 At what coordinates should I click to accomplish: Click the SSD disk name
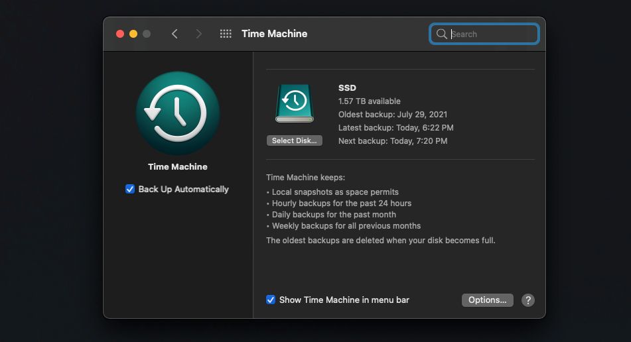pyautogui.click(x=347, y=87)
